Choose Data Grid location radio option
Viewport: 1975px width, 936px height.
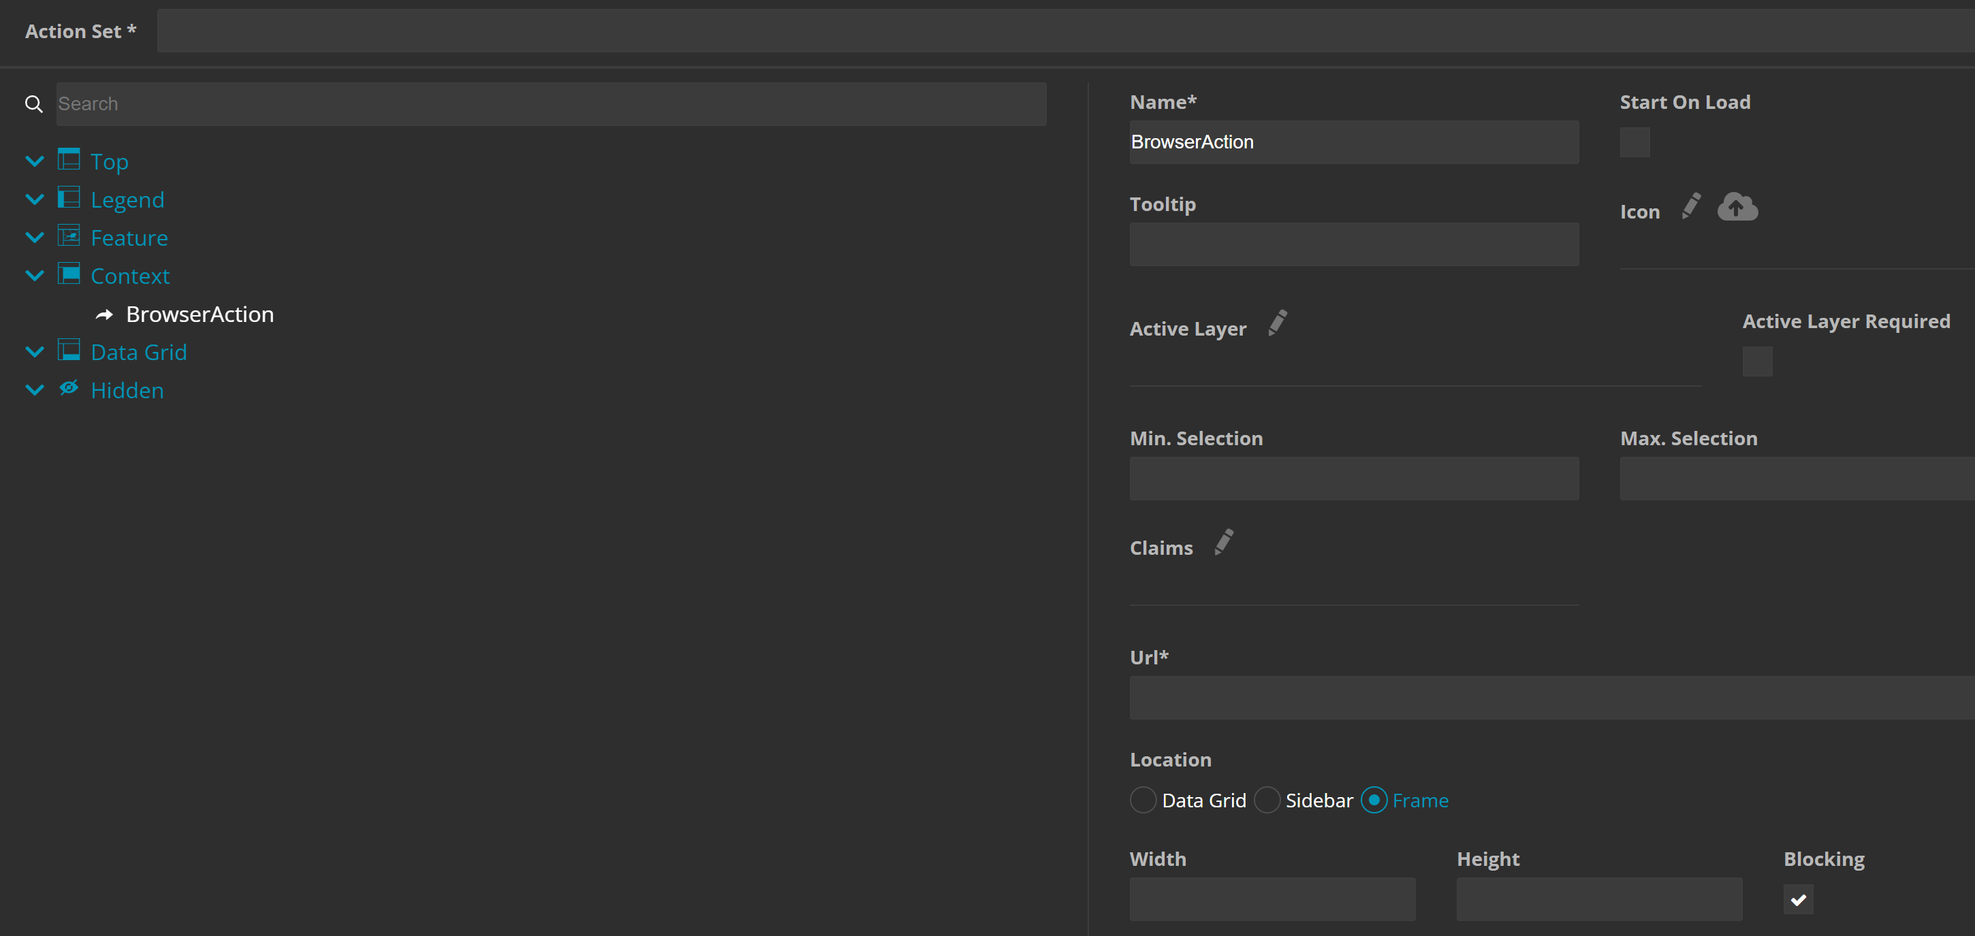(1142, 800)
